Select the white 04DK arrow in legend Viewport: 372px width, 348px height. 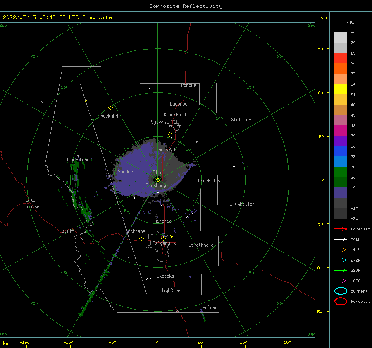[x=341, y=239]
